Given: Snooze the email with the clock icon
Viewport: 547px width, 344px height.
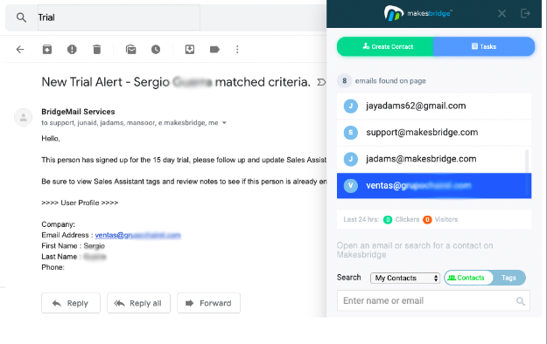Looking at the screenshot, I should [156, 50].
